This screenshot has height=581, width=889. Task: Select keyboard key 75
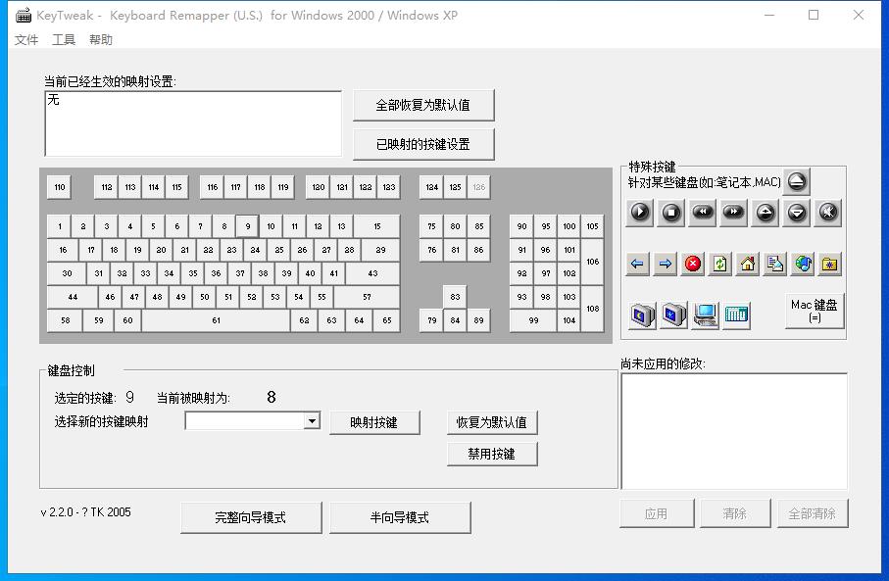coord(432,226)
